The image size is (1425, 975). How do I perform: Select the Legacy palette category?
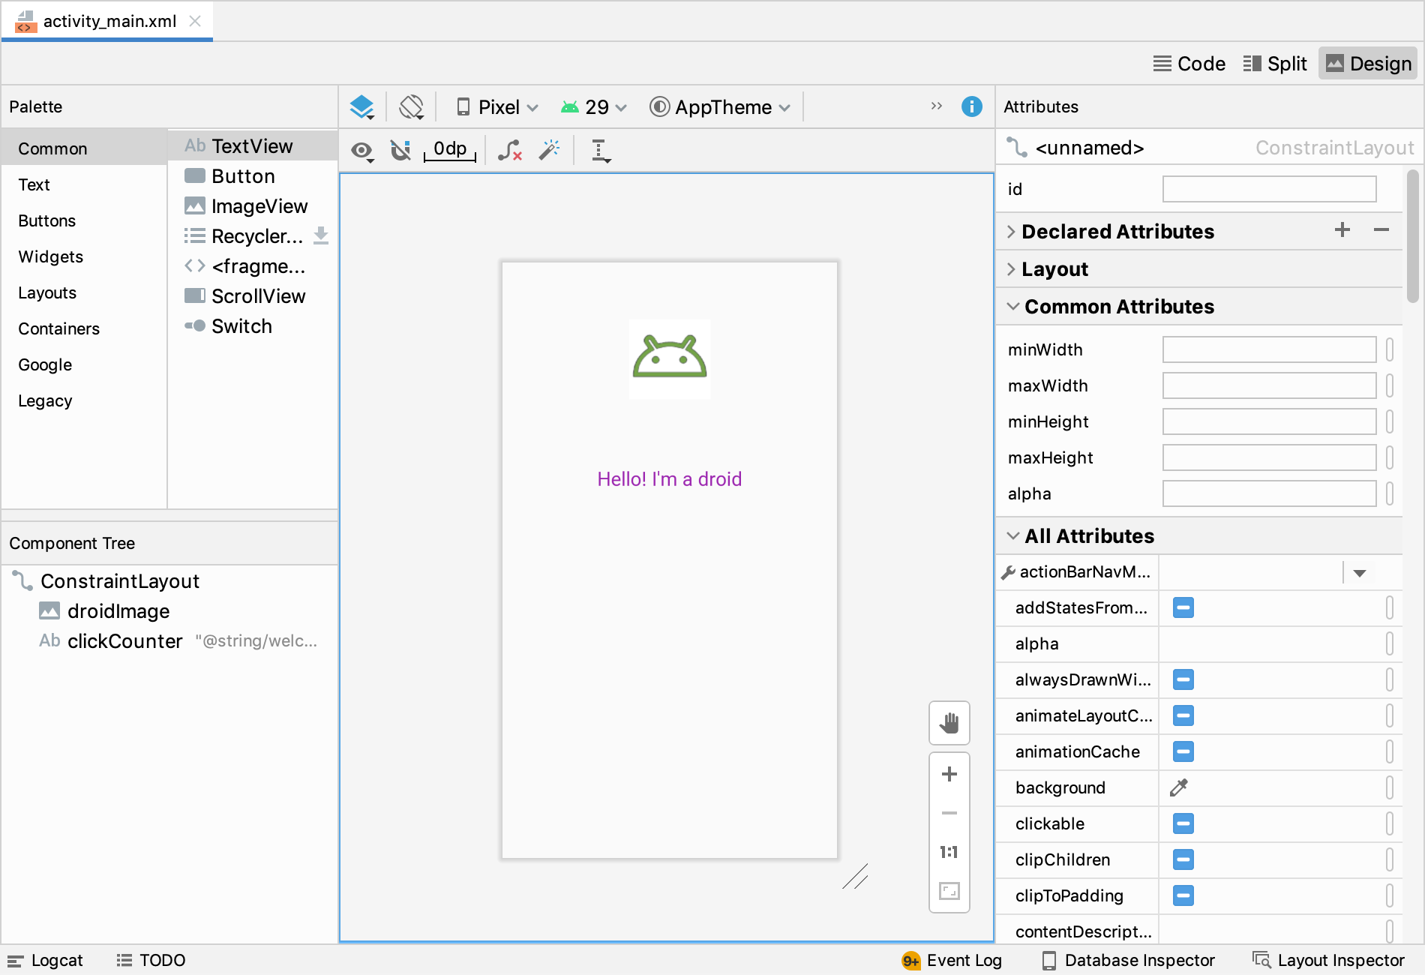(x=84, y=400)
